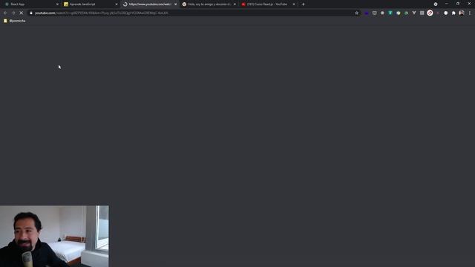Close the loading YouTube watch tab

point(175,4)
